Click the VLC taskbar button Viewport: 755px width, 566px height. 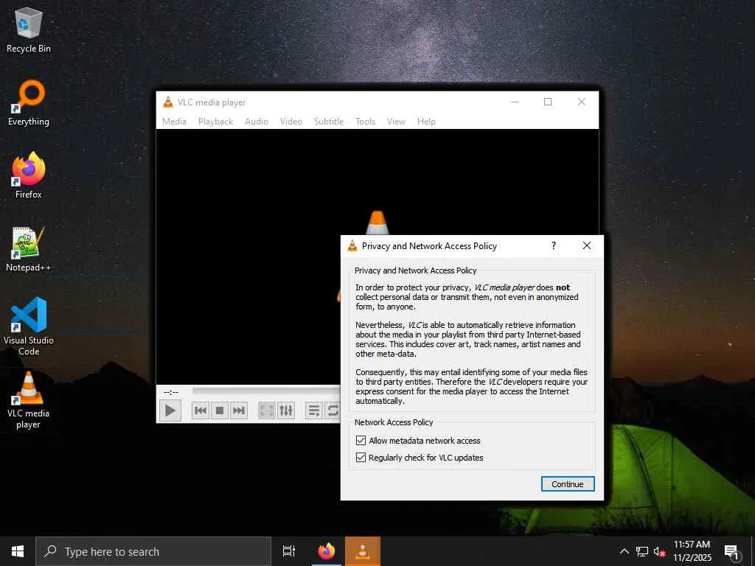[x=363, y=551]
